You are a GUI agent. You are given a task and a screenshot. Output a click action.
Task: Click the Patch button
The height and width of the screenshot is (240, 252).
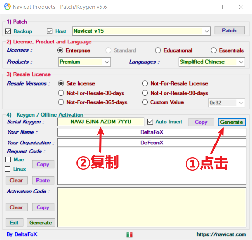[x=229, y=30]
